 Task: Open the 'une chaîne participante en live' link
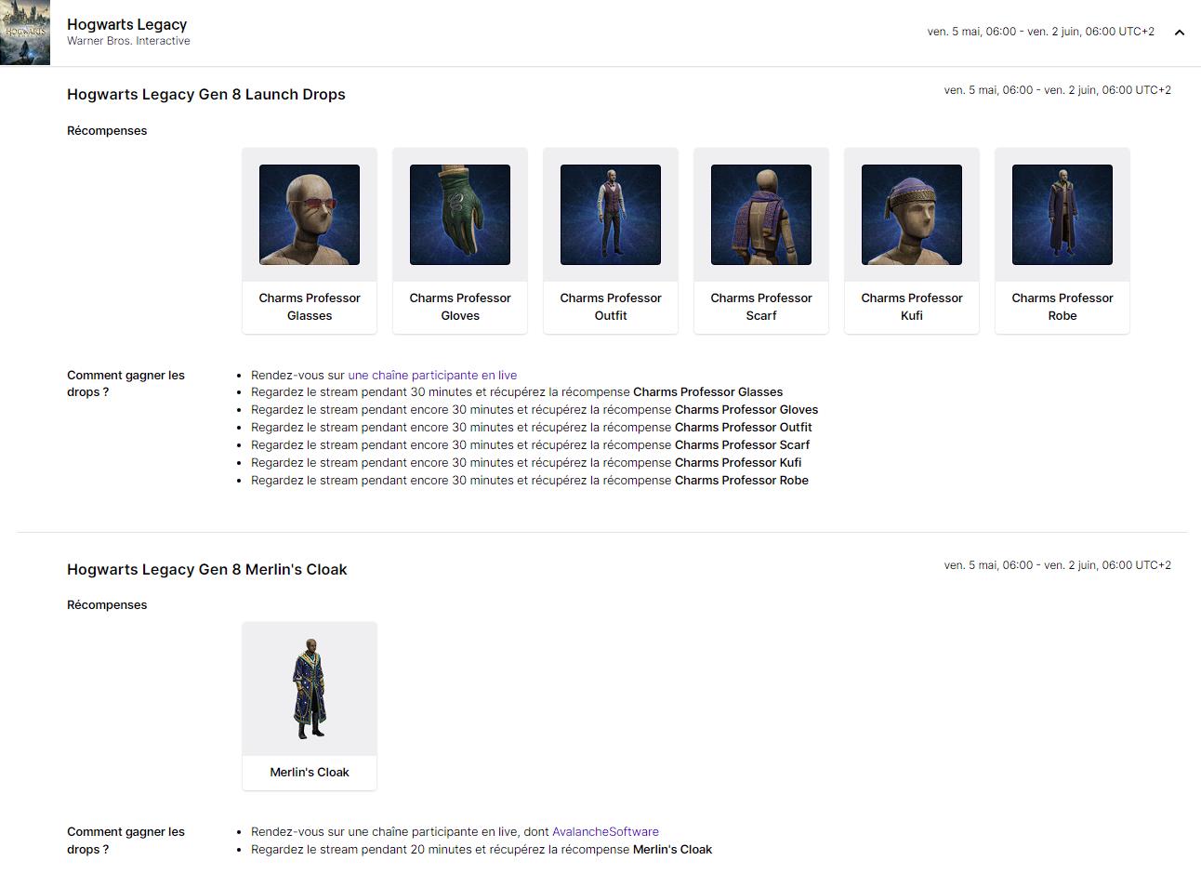coord(432,375)
